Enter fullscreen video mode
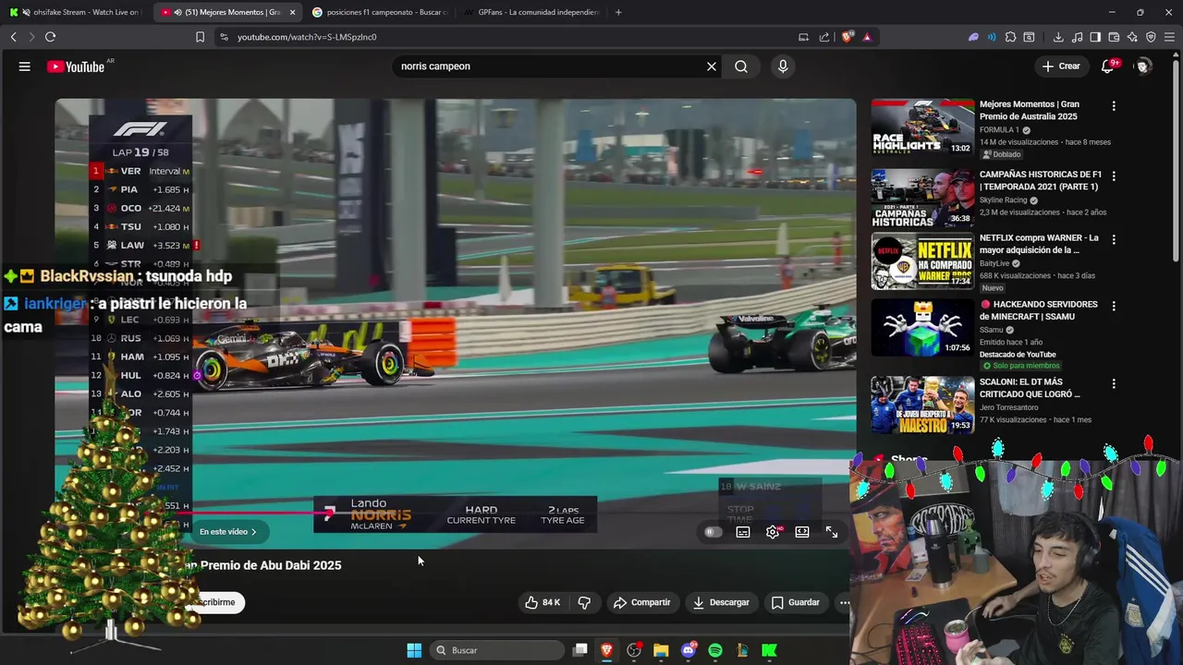 [x=832, y=532]
